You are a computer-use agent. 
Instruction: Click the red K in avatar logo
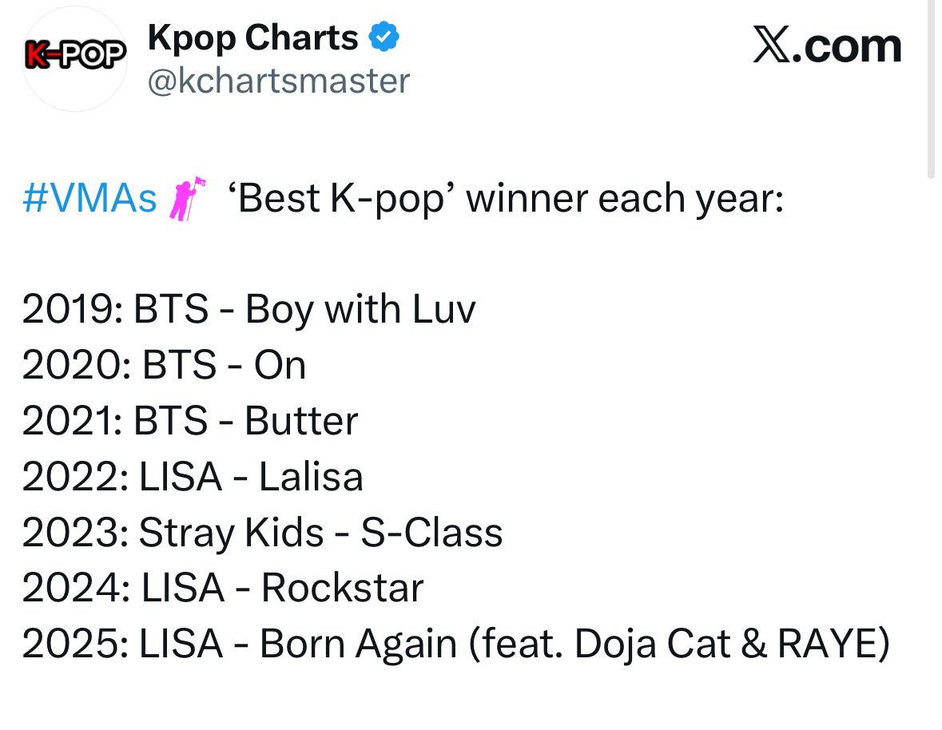click(x=35, y=55)
